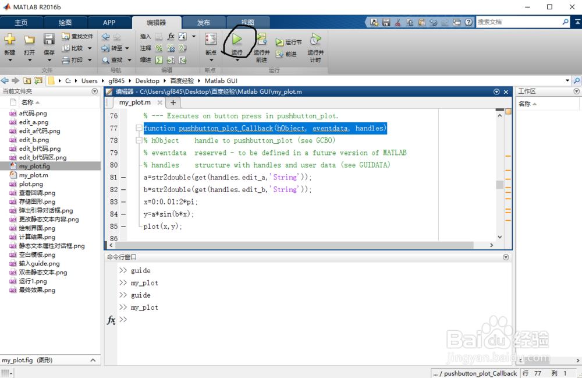Open the APP tab

(109, 23)
